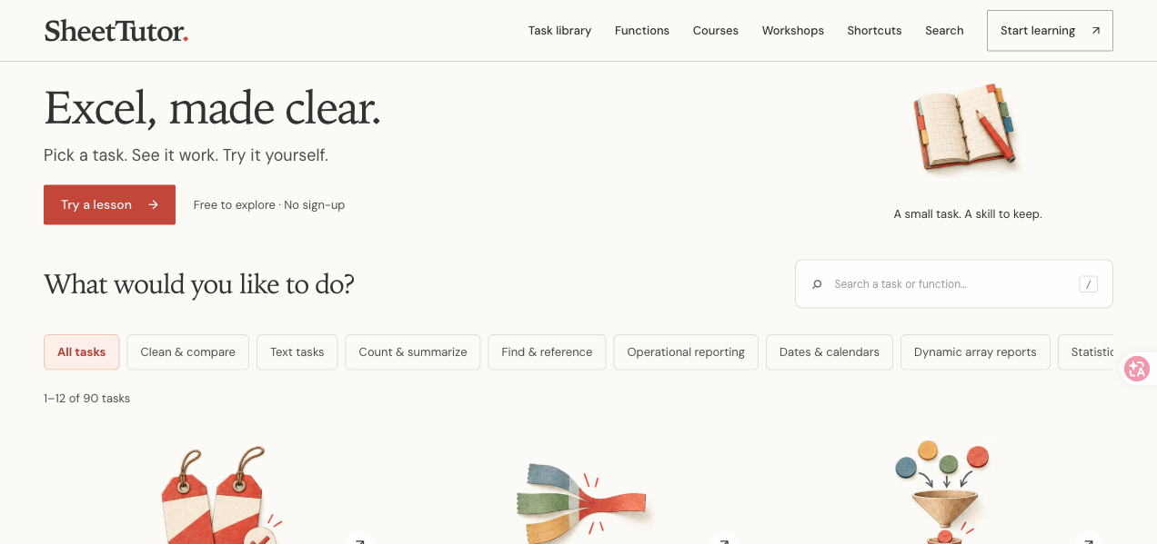The image size is (1157, 544).
Task: Open the Shortcuts nav link
Action: 874,31
